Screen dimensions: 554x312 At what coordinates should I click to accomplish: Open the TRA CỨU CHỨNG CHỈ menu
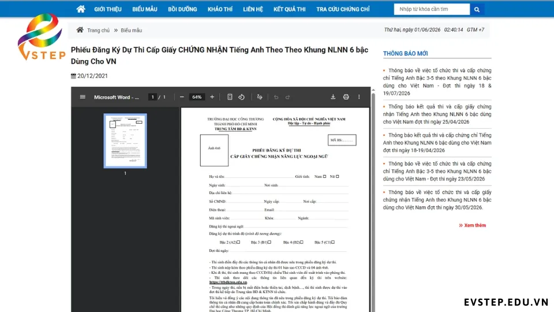tap(343, 9)
